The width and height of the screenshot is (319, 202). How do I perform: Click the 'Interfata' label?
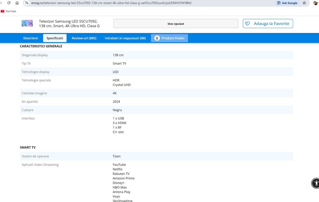(28, 118)
